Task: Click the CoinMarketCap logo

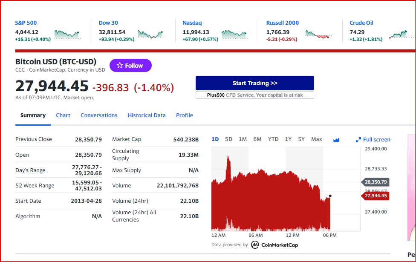Action: click(x=274, y=245)
